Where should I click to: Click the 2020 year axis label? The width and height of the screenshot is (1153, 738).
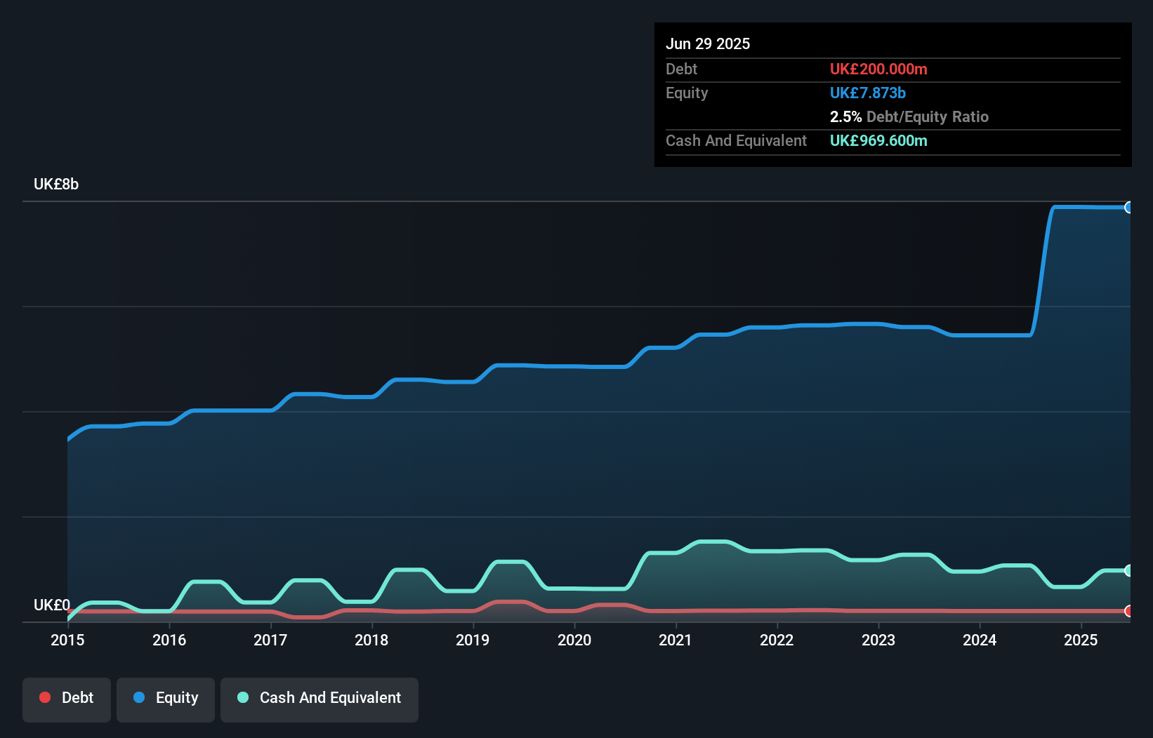click(x=574, y=640)
